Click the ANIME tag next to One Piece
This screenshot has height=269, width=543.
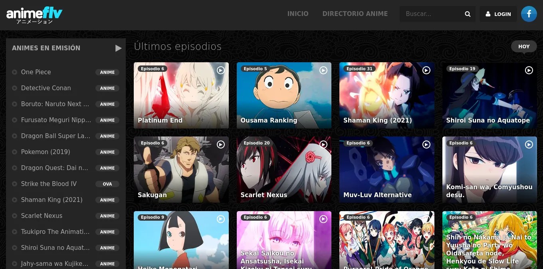click(x=107, y=72)
